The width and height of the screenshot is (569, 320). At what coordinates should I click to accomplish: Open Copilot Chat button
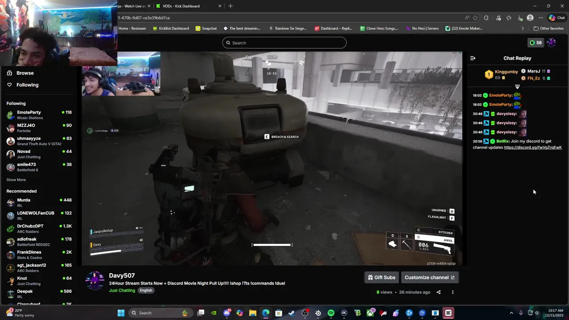click(557, 18)
